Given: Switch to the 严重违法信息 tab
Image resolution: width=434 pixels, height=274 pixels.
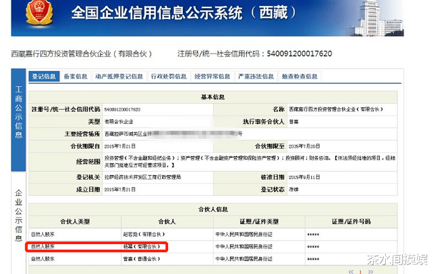Looking at the screenshot, I should tap(256, 77).
